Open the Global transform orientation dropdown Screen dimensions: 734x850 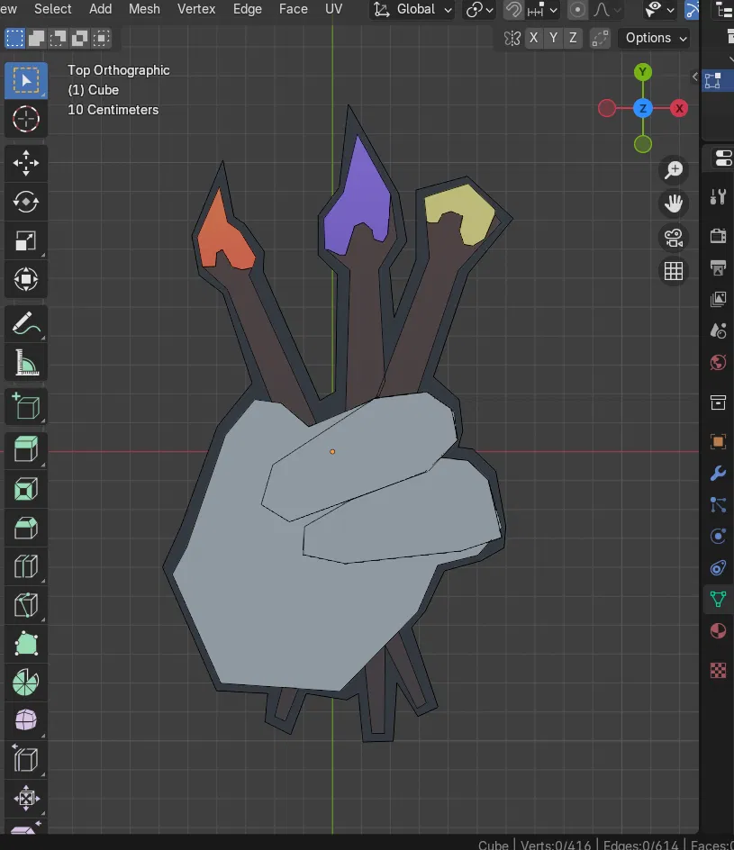pos(412,9)
